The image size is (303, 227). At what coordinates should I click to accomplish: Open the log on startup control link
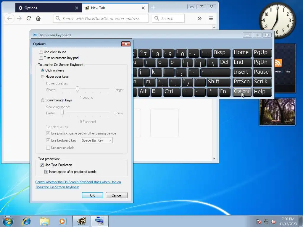pyautogui.click(x=78, y=182)
